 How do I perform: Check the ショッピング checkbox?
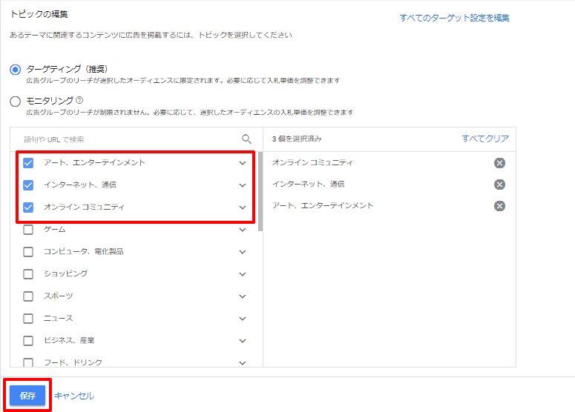click(x=28, y=274)
